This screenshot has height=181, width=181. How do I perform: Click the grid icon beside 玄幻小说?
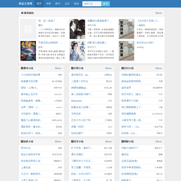coord(123,68)
